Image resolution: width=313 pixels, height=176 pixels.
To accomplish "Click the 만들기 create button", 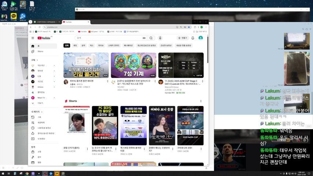I will 182,38.
